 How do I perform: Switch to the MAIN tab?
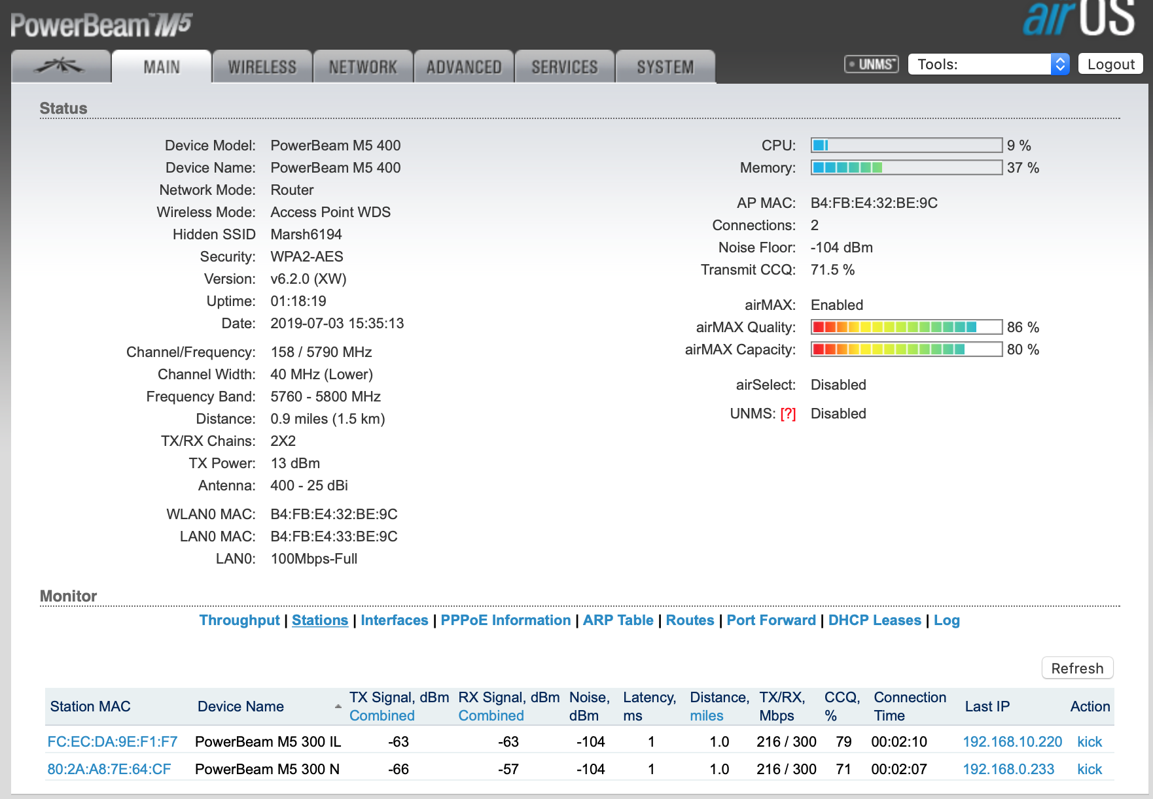tap(162, 67)
